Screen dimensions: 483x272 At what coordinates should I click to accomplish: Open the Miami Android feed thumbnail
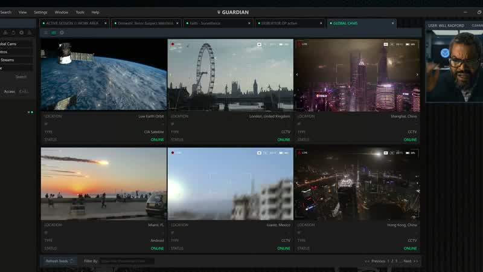click(103, 184)
